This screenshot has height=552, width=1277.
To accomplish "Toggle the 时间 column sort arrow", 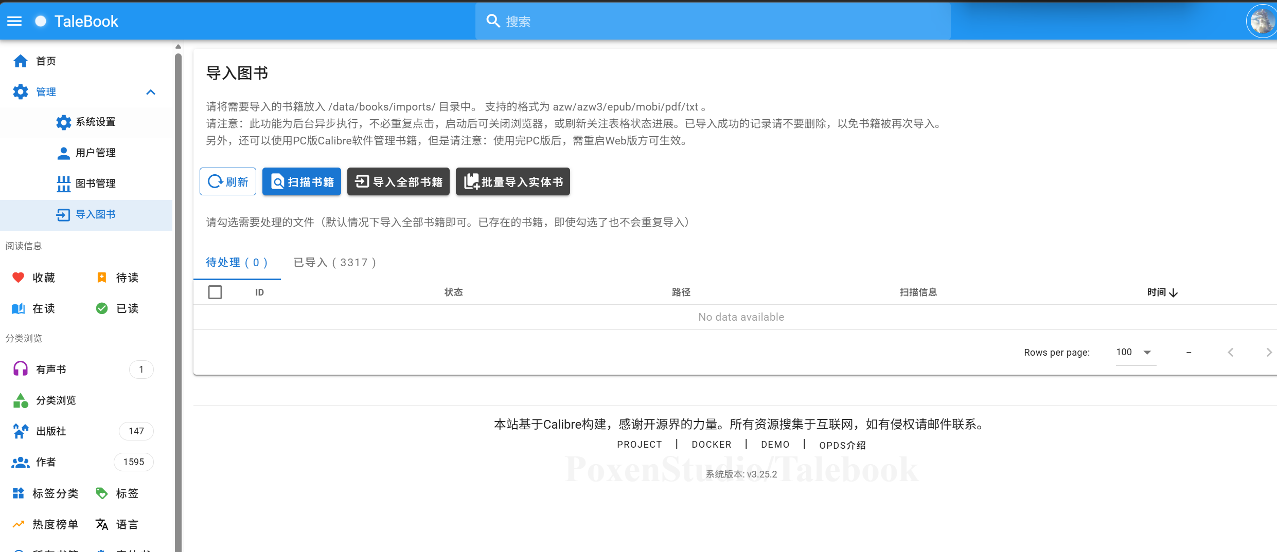I will tap(1174, 292).
